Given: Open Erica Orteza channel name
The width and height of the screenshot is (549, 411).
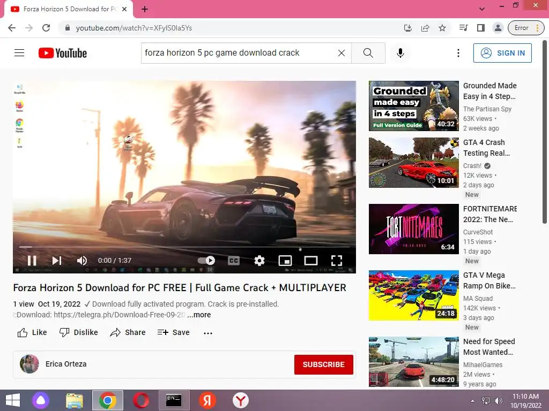Looking at the screenshot, I should [x=66, y=364].
